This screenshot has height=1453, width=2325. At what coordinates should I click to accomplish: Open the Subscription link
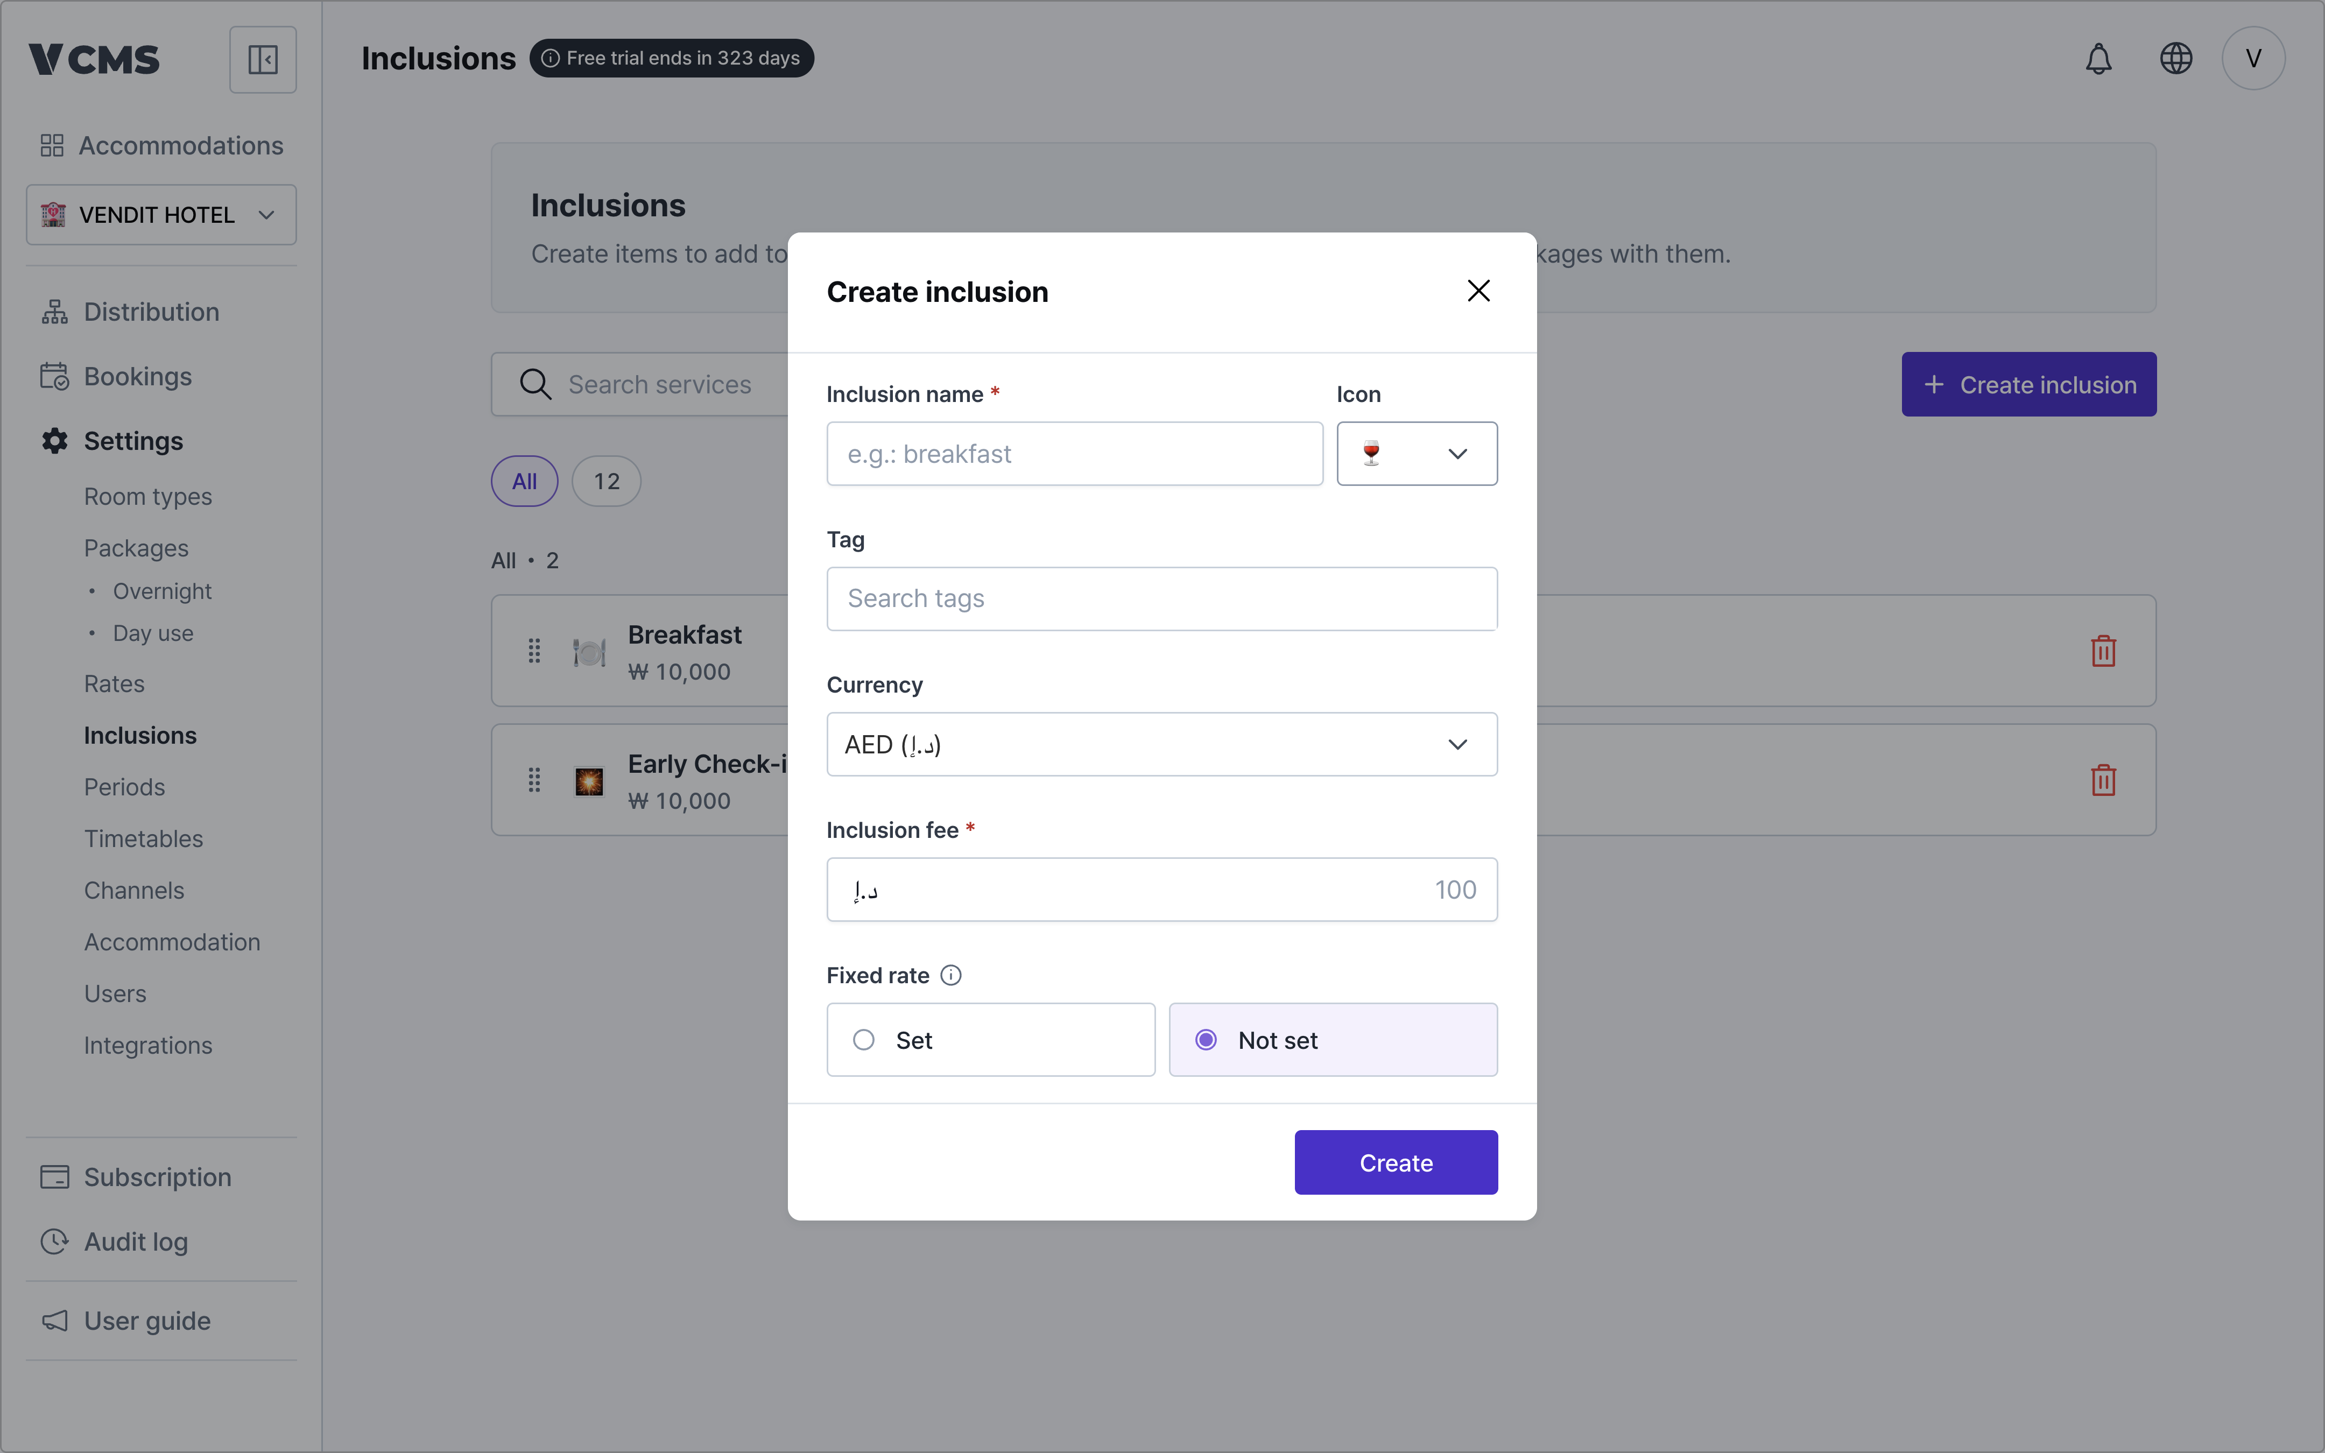tap(158, 1177)
